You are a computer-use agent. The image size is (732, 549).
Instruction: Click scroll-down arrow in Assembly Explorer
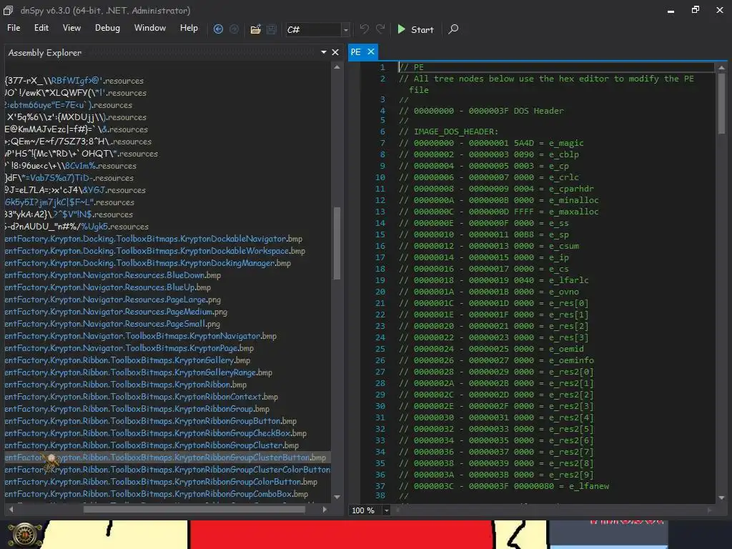pos(337,498)
